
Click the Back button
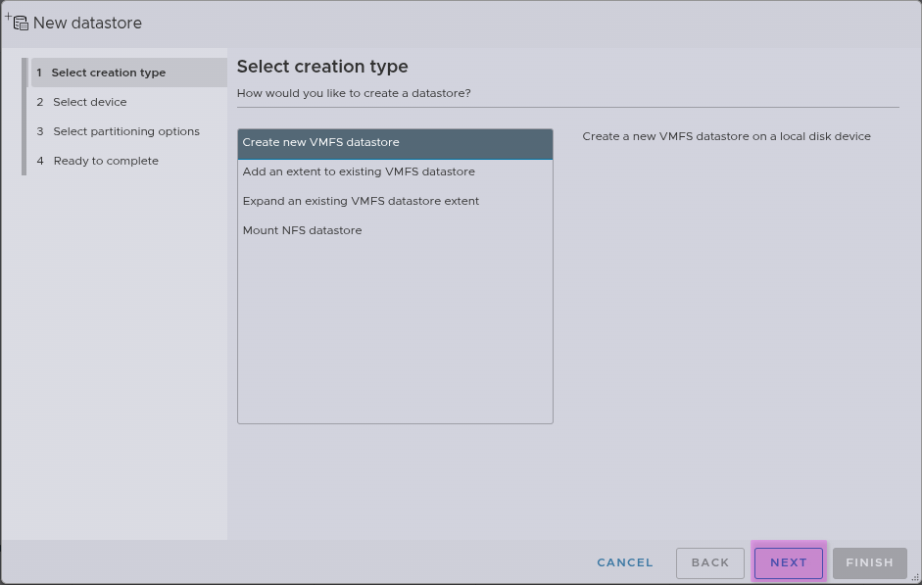709,562
